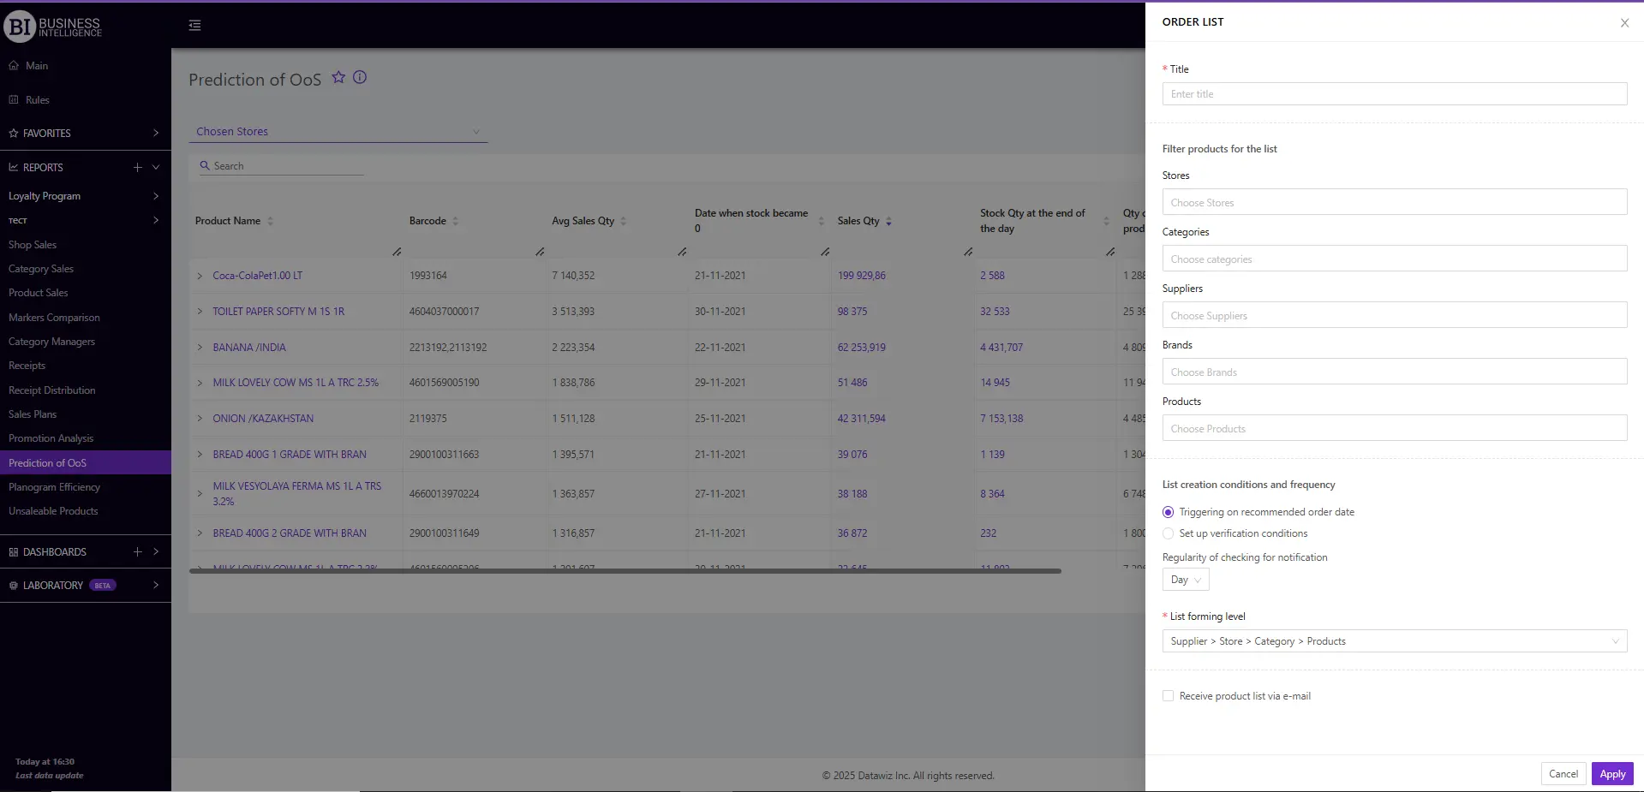Open the Coca-ColaPet1.00 LT product link

click(256, 275)
